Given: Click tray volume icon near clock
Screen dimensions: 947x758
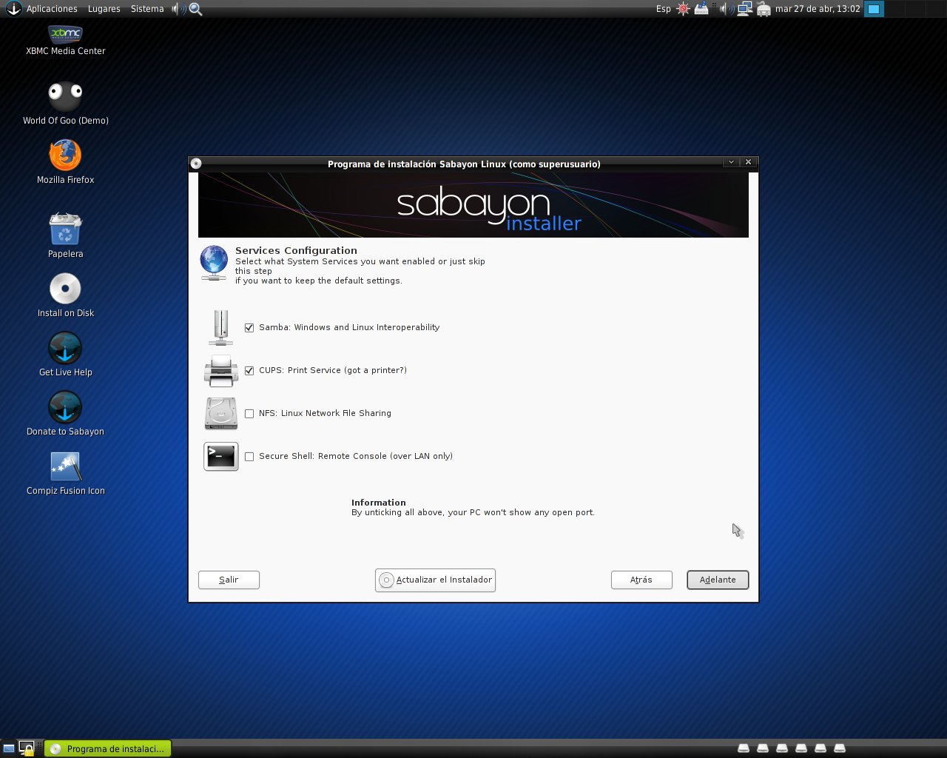Looking at the screenshot, I should coord(727,9).
